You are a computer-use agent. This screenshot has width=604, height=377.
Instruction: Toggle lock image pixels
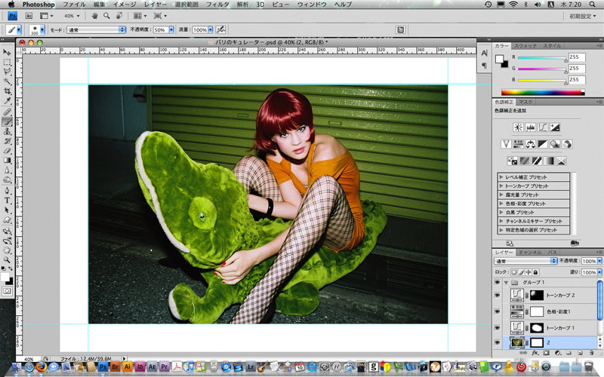(x=521, y=272)
